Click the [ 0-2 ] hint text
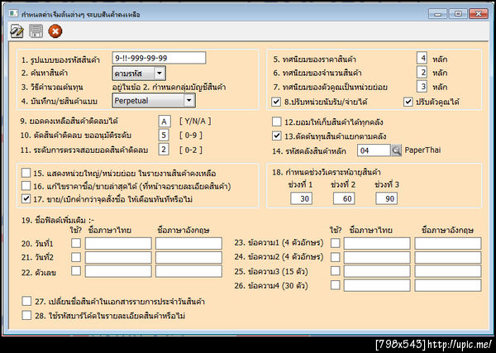 point(191,150)
